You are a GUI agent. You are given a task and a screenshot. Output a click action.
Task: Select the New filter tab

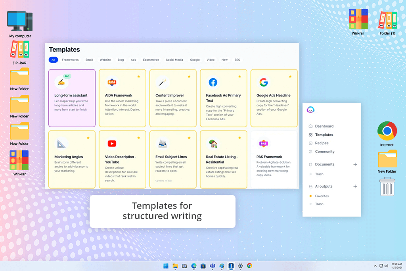coord(224,60)
